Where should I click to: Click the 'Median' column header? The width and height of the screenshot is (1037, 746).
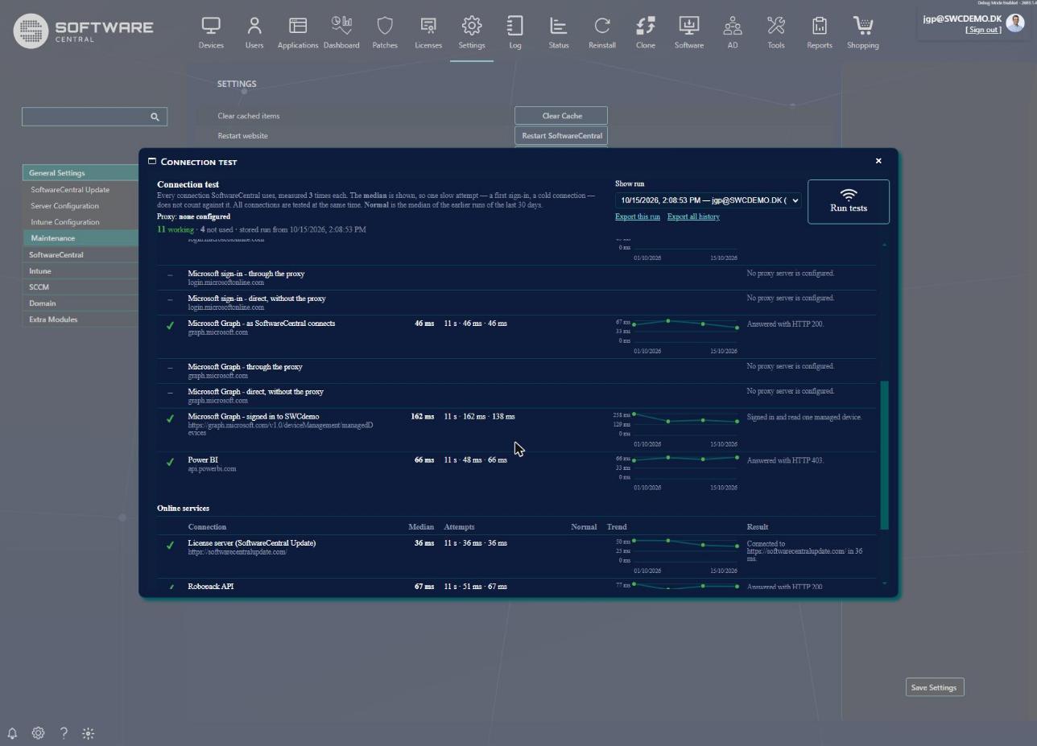[x=421, y=527]
